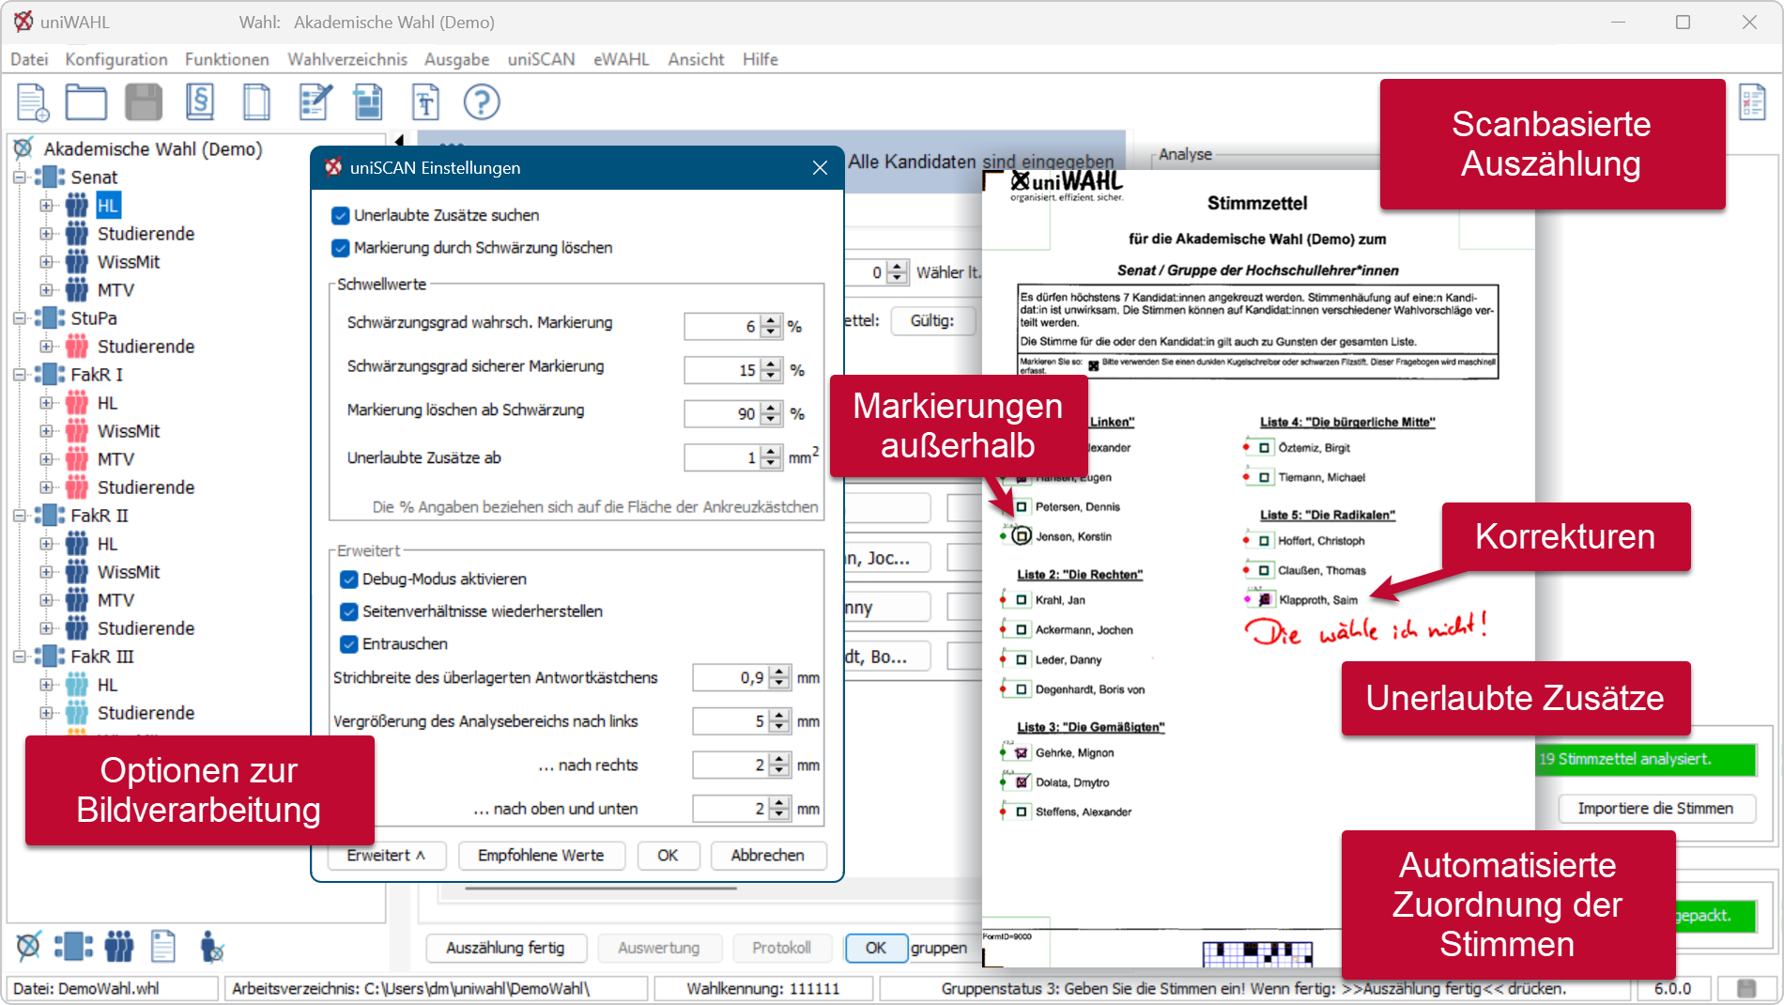Open the Funktionen menu
The width and height of the screenshot is (1784, 1005).
point(227,59)
